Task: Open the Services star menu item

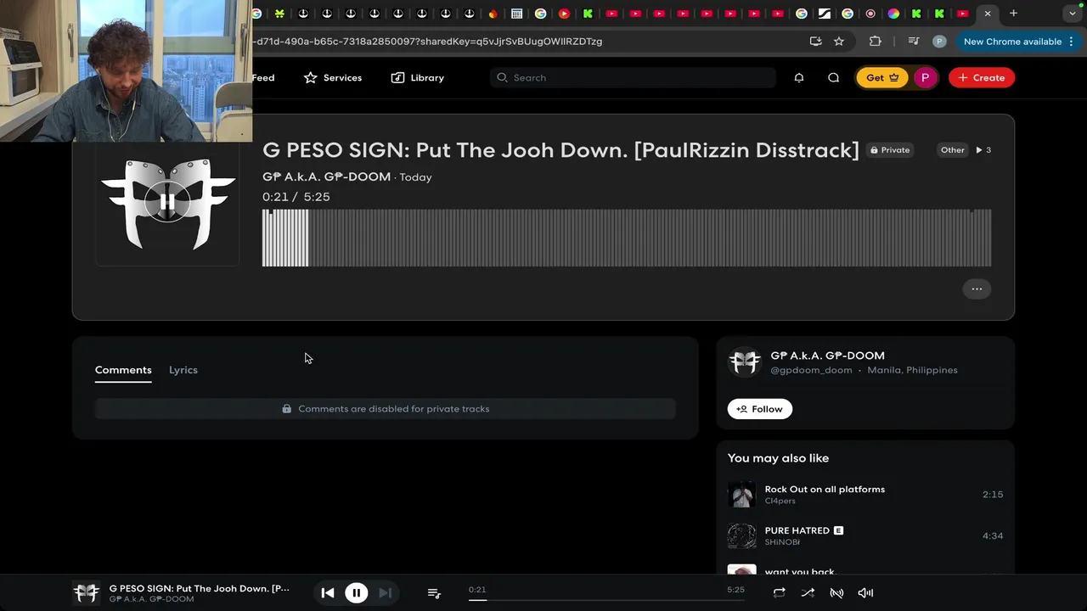Action: point(333,77)
